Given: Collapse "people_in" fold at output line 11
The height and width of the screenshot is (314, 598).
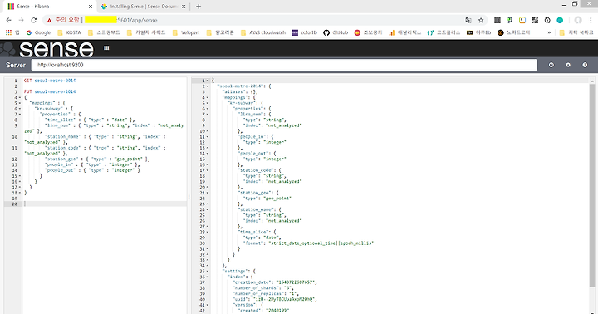Looking at the screenshot, I should [x=208, y=136].
